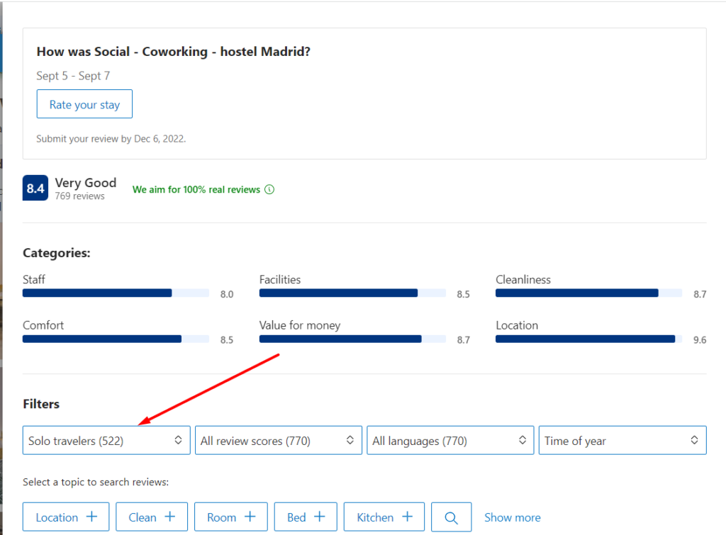Click the Submit your review by Dec 6 text
The image size is (726, 535).
coord(111,139)
